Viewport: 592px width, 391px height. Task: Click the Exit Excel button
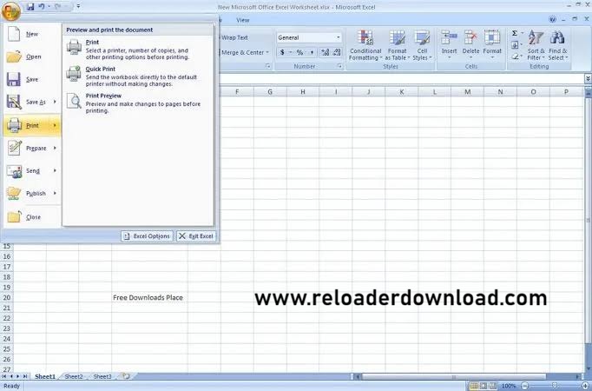pos(196,236)
